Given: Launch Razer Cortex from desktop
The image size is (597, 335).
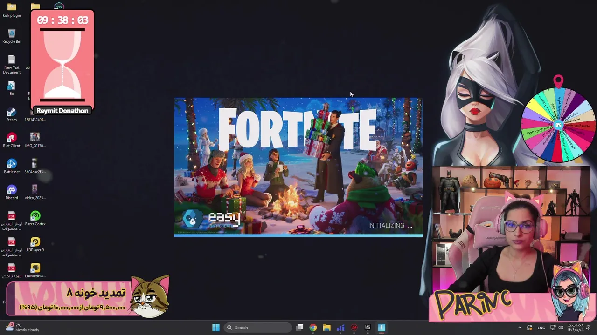Looking at the screenshot, I should (35, 219).
